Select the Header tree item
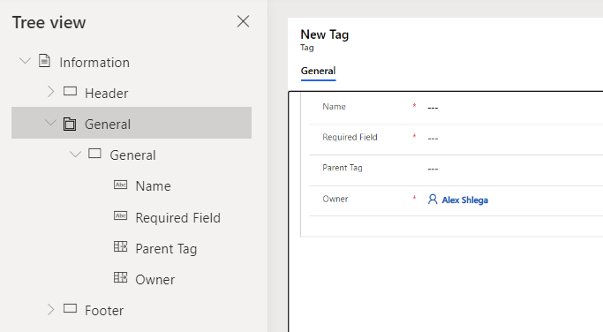 click(107, 93)
